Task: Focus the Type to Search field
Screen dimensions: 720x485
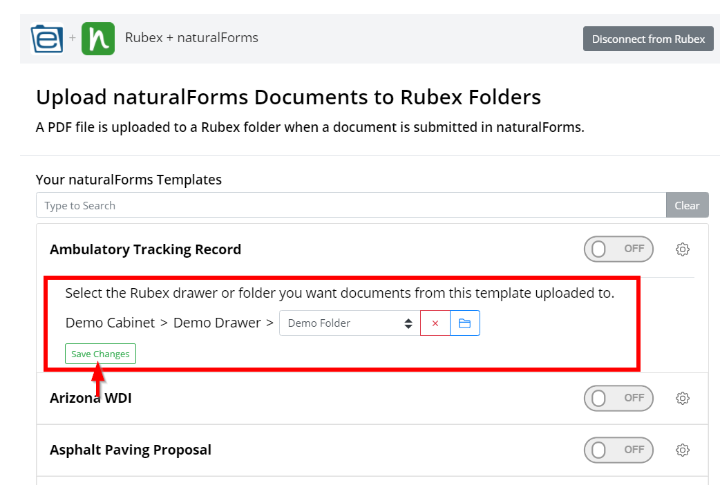Action: pos(351,205)
